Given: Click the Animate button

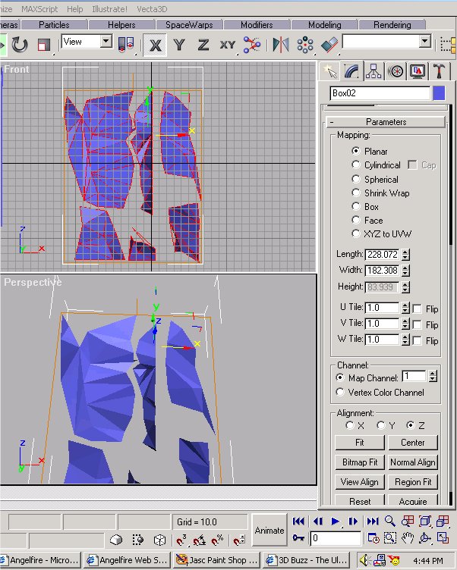Looking at the screenshot, I should tap(269, 531).
